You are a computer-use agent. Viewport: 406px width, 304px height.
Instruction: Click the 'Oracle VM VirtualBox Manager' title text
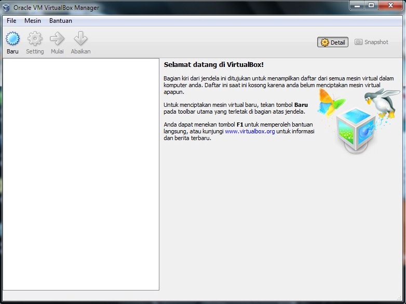[56, 8]
